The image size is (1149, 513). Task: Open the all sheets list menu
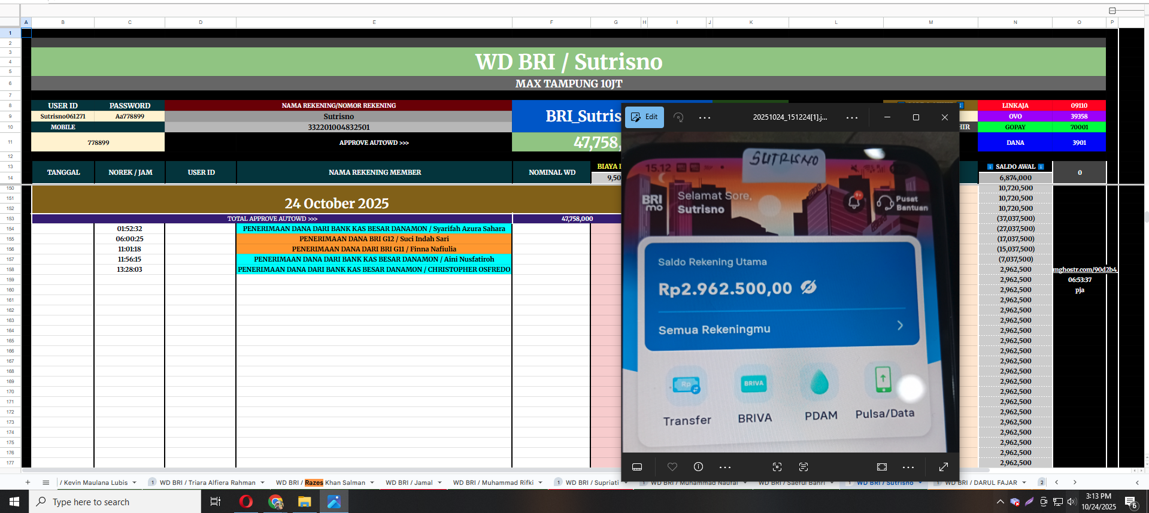(x=46, y=482)
